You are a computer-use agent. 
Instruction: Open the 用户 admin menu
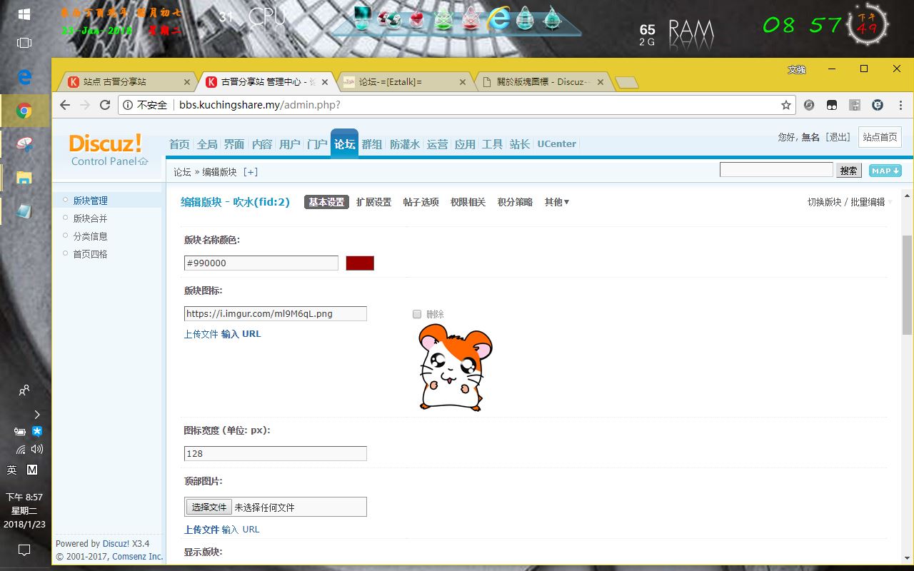pos(290,144)
